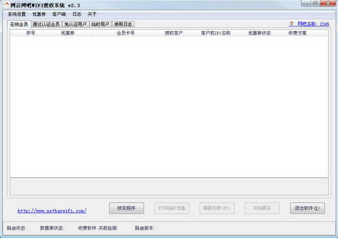This screenshot has width=338, height=238.
Task: Maximize the window
Action: [315, 3]
